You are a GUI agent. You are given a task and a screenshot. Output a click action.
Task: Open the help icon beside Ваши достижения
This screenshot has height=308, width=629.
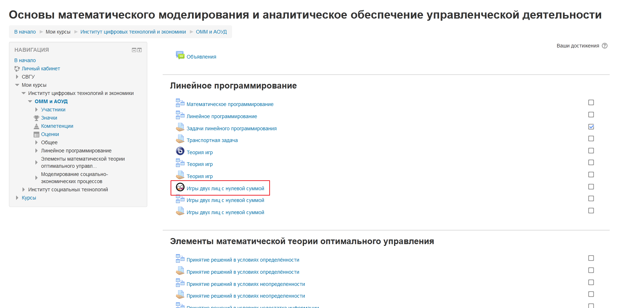click(605, 46)
